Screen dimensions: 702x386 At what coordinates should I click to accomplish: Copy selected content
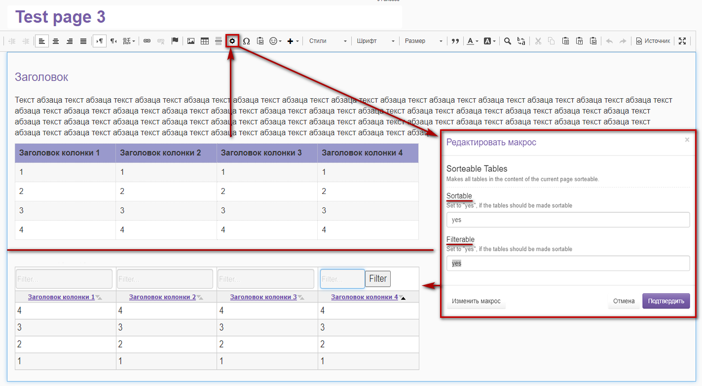click(x=552, y=41)
